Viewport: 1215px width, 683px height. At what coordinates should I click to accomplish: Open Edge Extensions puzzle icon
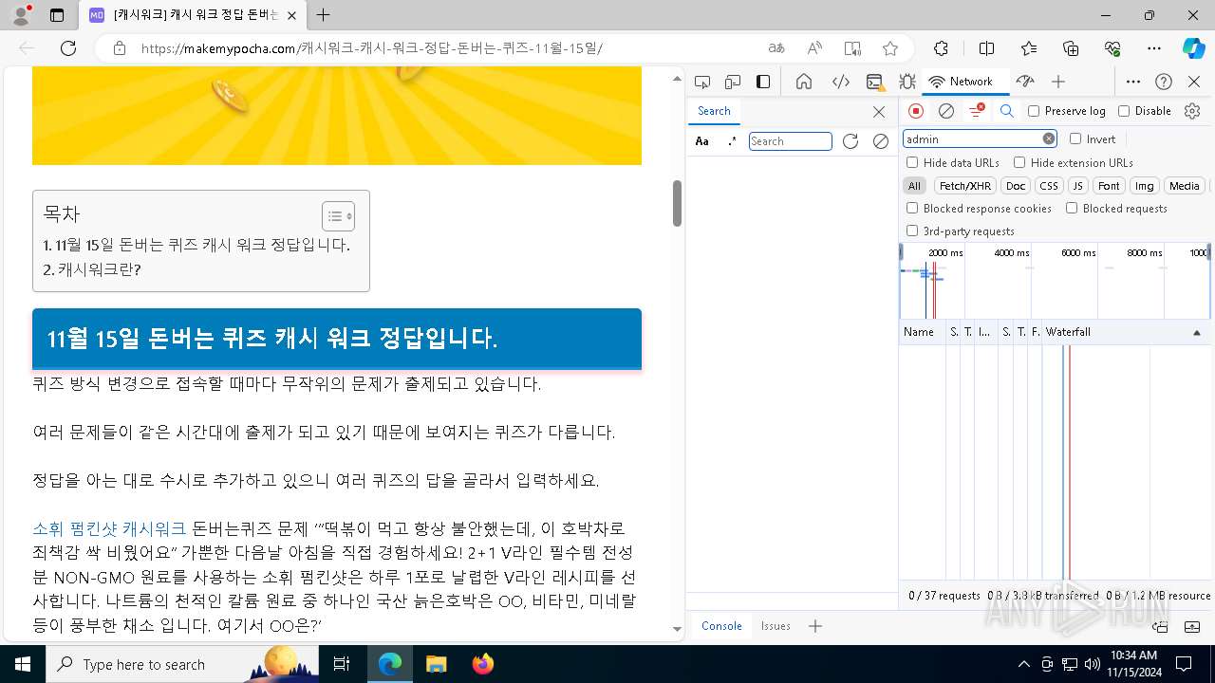941,48
